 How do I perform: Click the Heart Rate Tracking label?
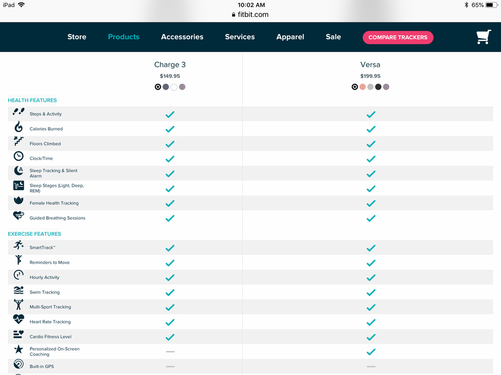click(50, 322)
